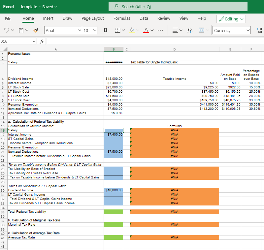Select the 'Formulas' header cell
This screenshot has width=264, height=250.
[175, 126]
